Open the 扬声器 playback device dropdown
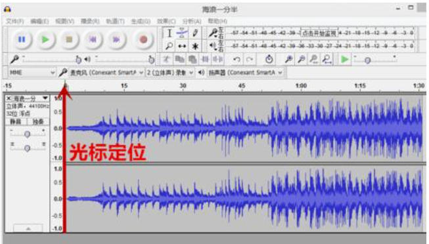429x244 pixels. (245, 73)
